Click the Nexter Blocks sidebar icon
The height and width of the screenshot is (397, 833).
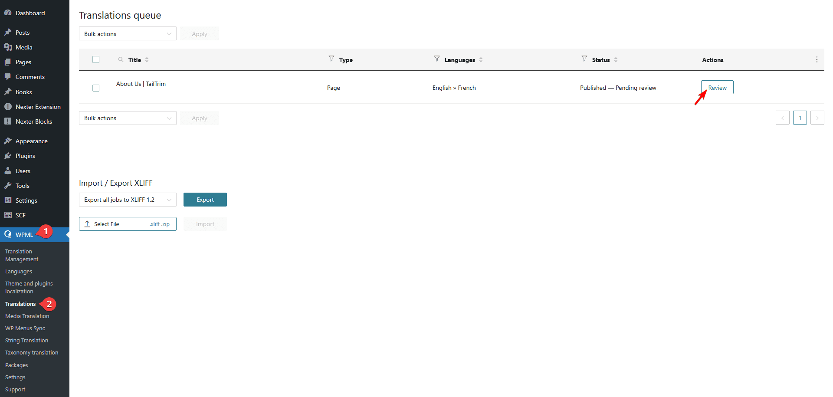tap(8, 121)
